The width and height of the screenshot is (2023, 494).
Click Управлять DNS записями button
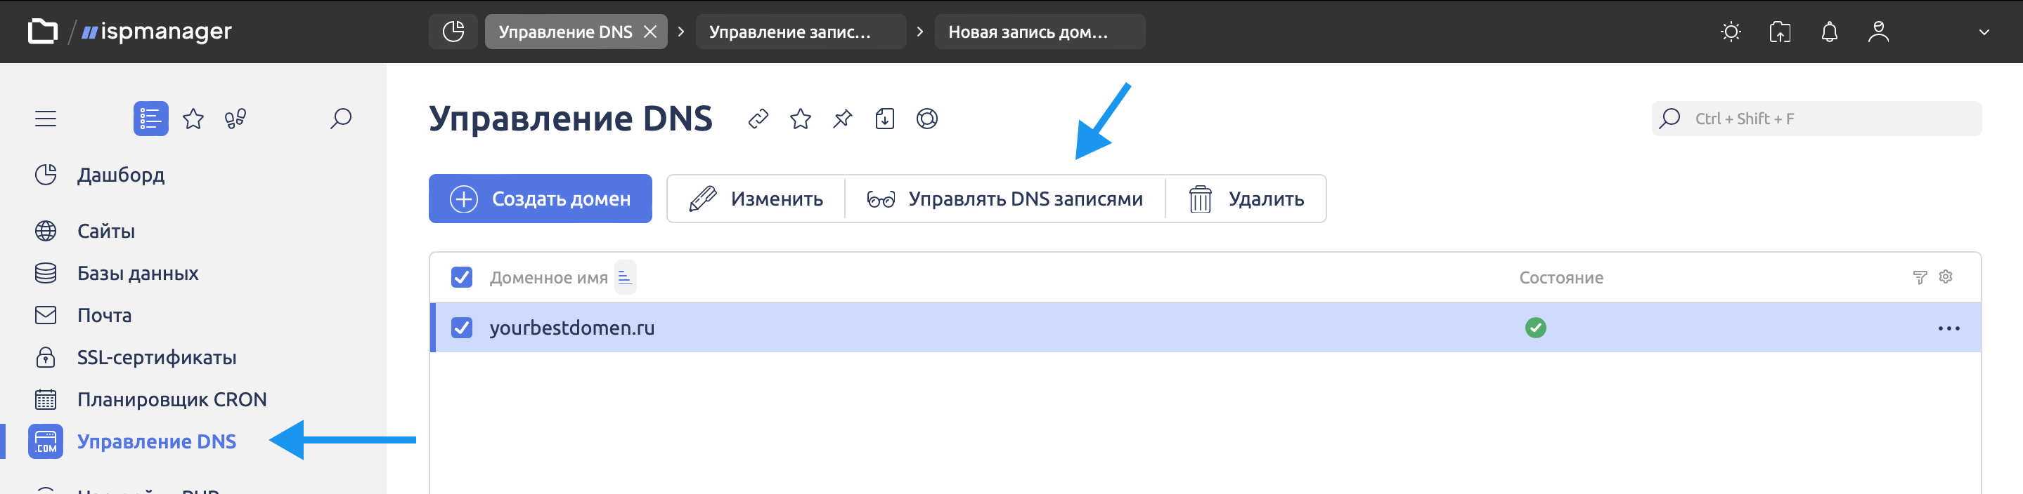coord(1005,199)
